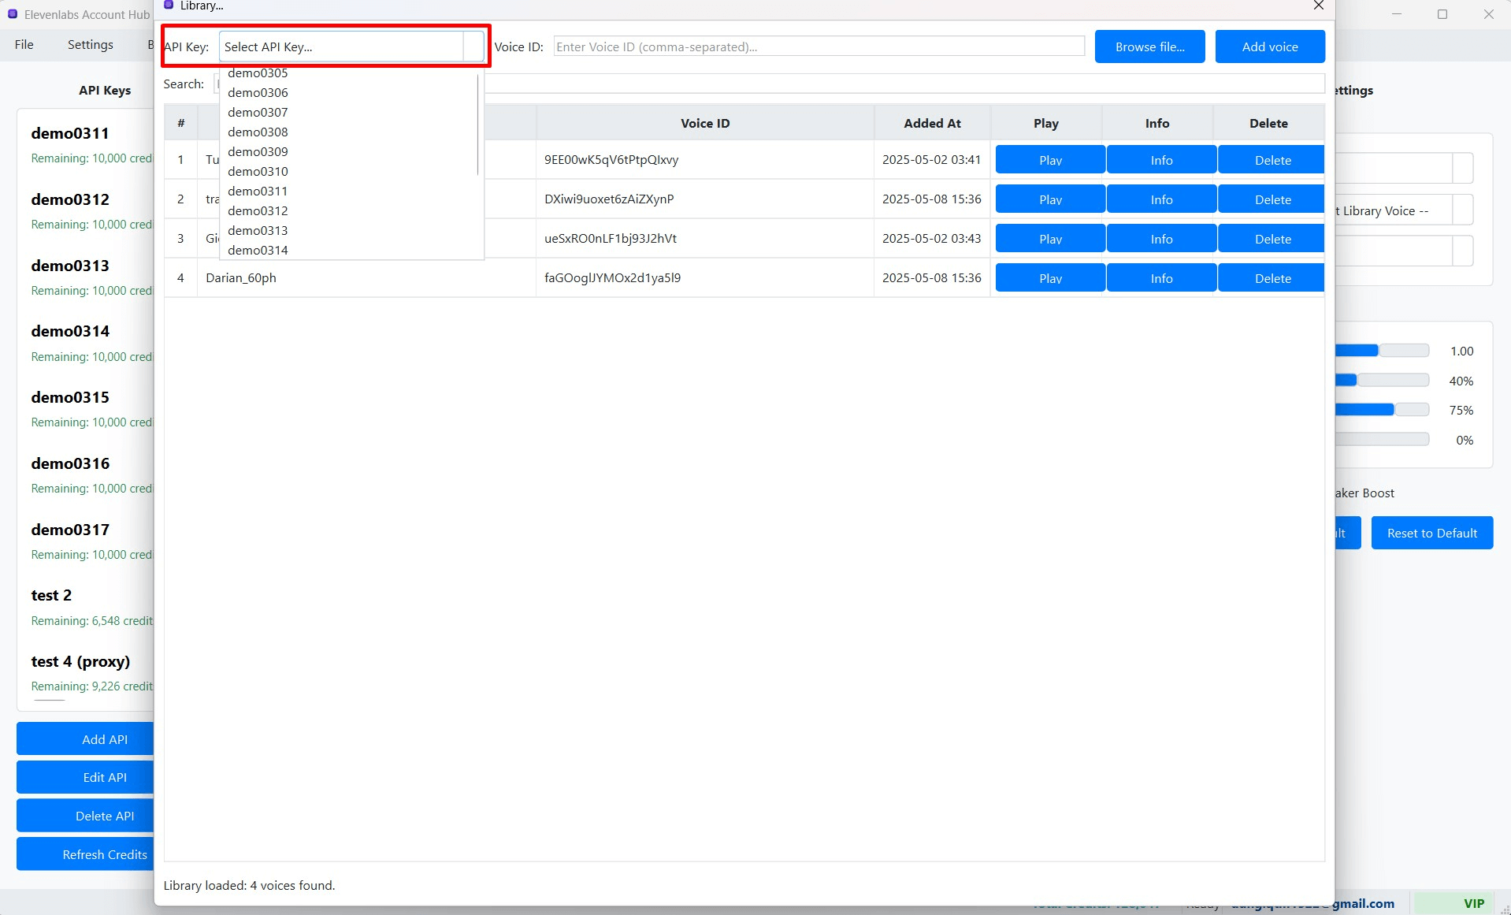
Task: Click the Added At column header
Action: pyautogui.click(x=932, y=123)
